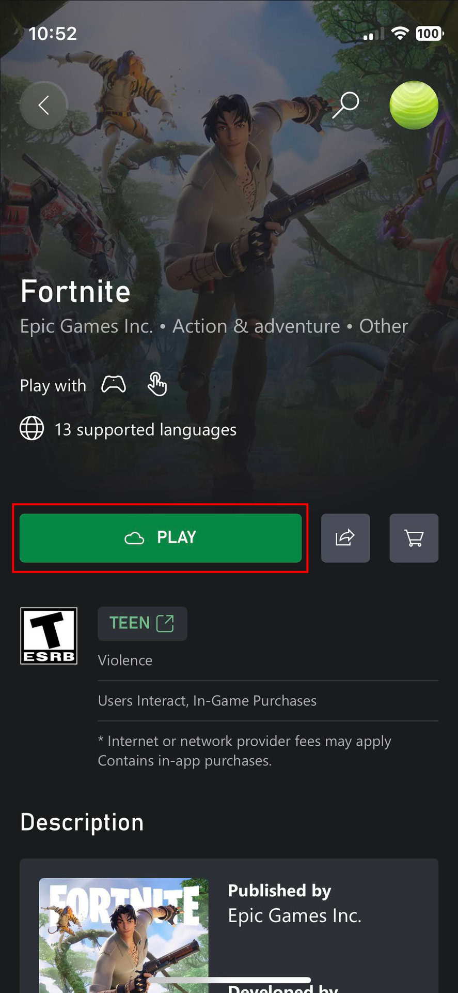Screen dimensions: 458x993
Task: Tap Published by Epic Games Inc.
Action: tap(294, 904)
